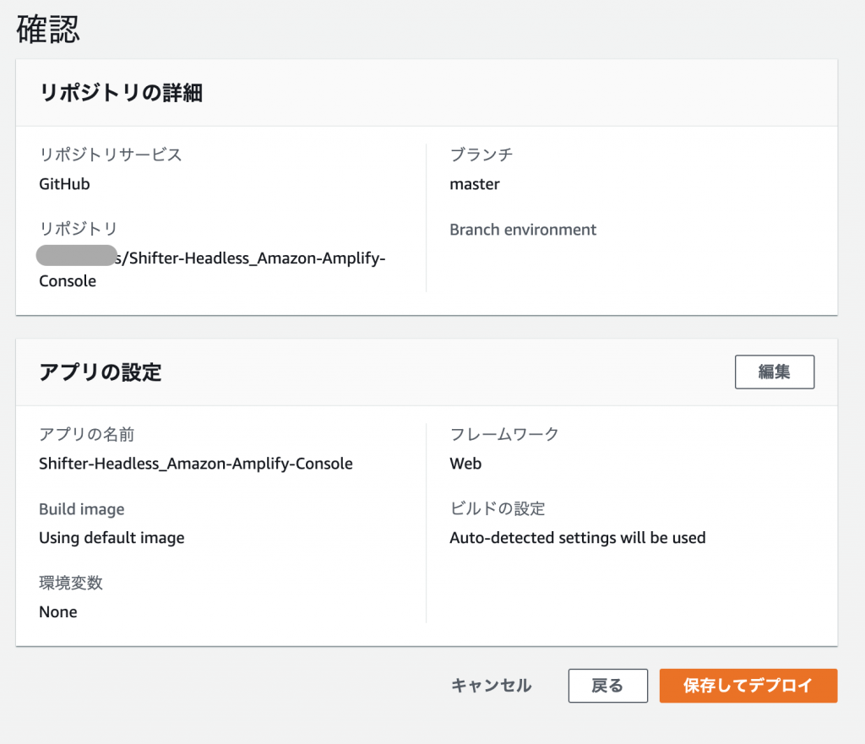The height and width of the screenshot is (744, 865).
Task: Click the ブランチ label
Action: (481, 155)
